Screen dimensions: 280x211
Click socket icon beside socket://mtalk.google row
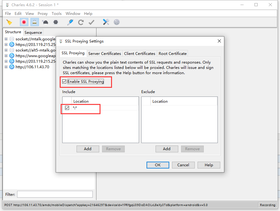click(12, 39)
